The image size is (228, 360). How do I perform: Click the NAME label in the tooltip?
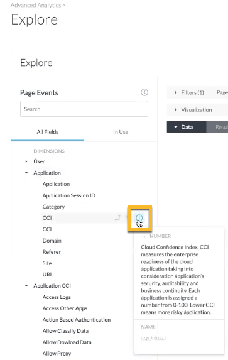point(148,327)
